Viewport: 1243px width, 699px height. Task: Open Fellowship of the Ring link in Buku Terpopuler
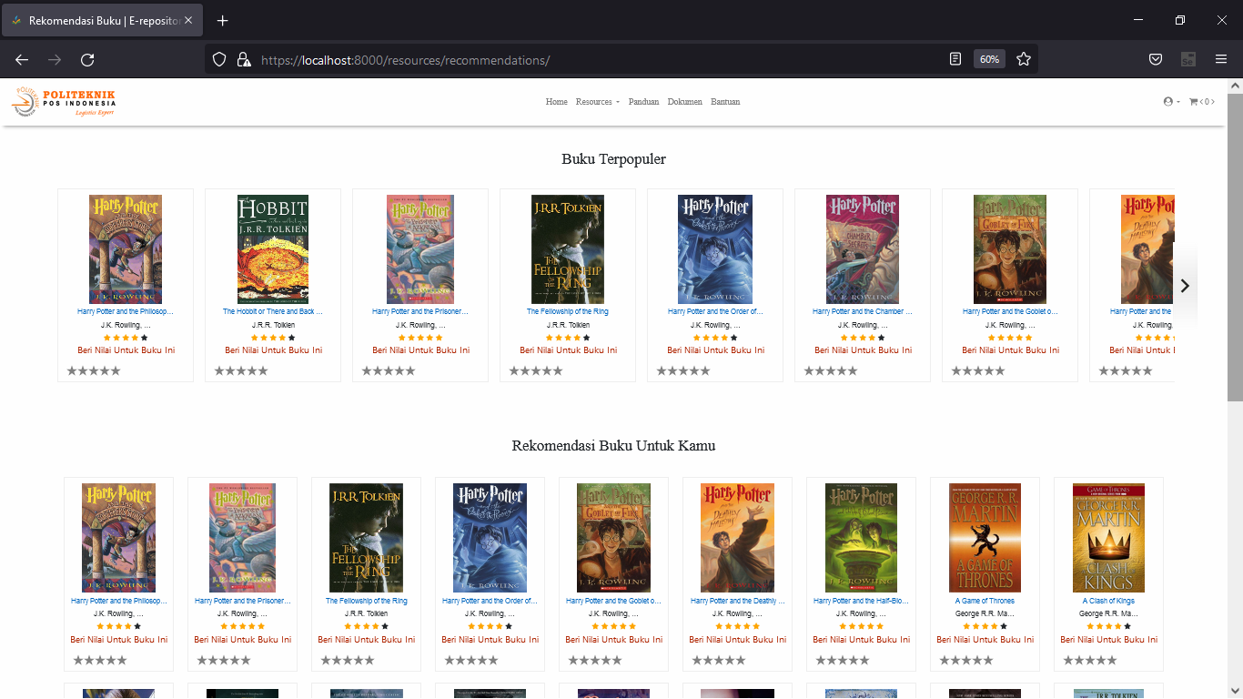(568, 311)
